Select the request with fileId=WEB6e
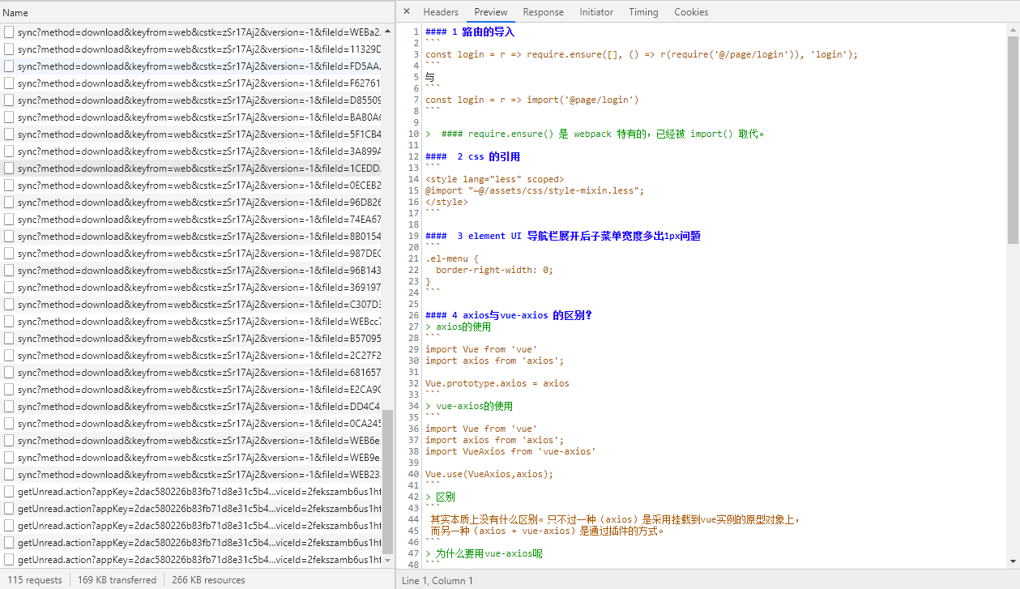The width and height of the screenshot is (1020, 589). [191, 440]
